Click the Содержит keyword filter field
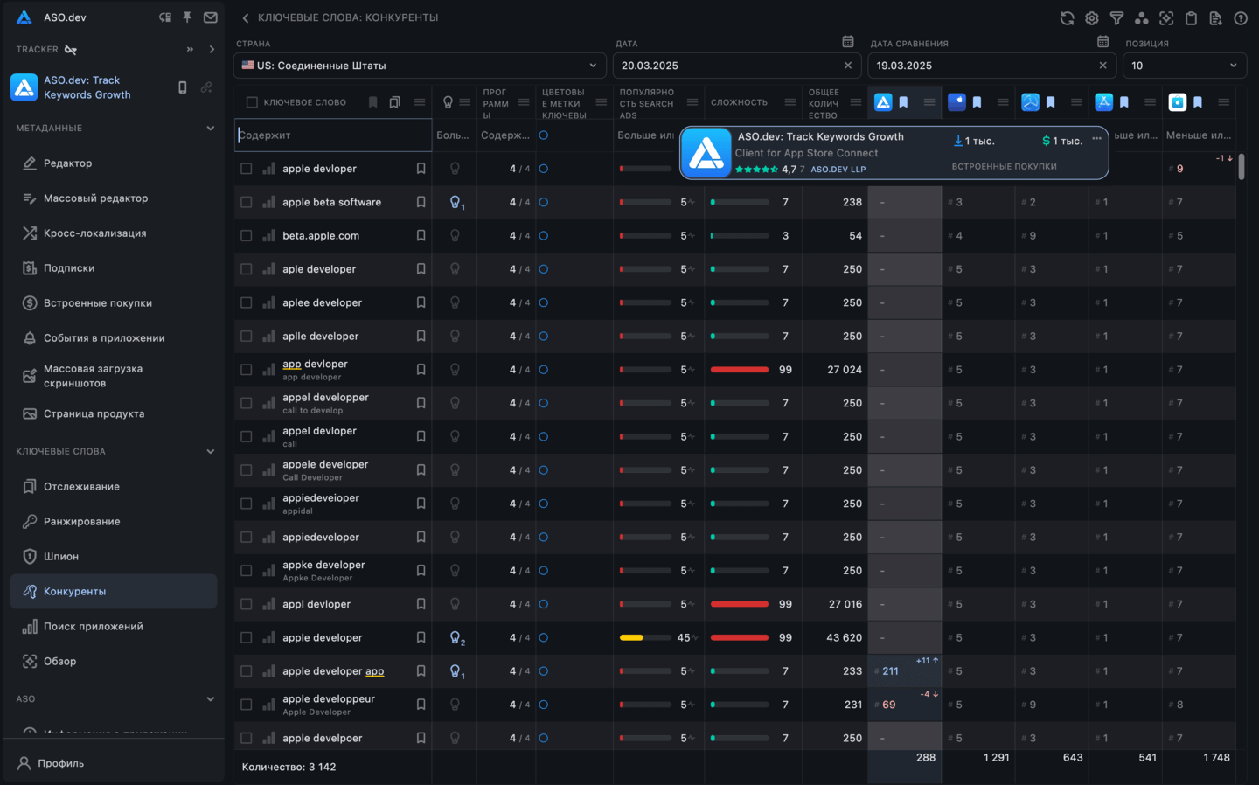This screenshot has height=785, width=1259. tap(332, 135)
